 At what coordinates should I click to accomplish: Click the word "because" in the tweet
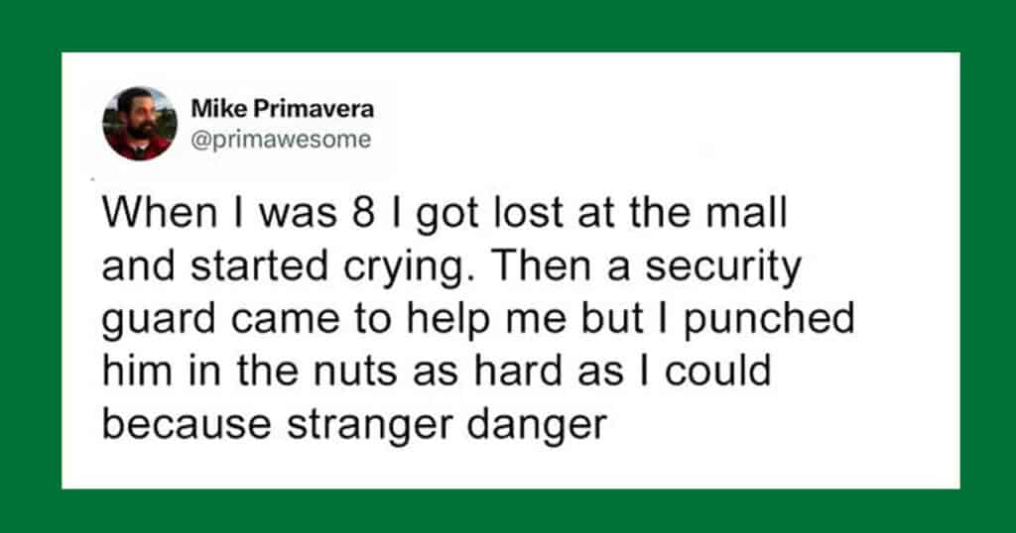point(187,425)
